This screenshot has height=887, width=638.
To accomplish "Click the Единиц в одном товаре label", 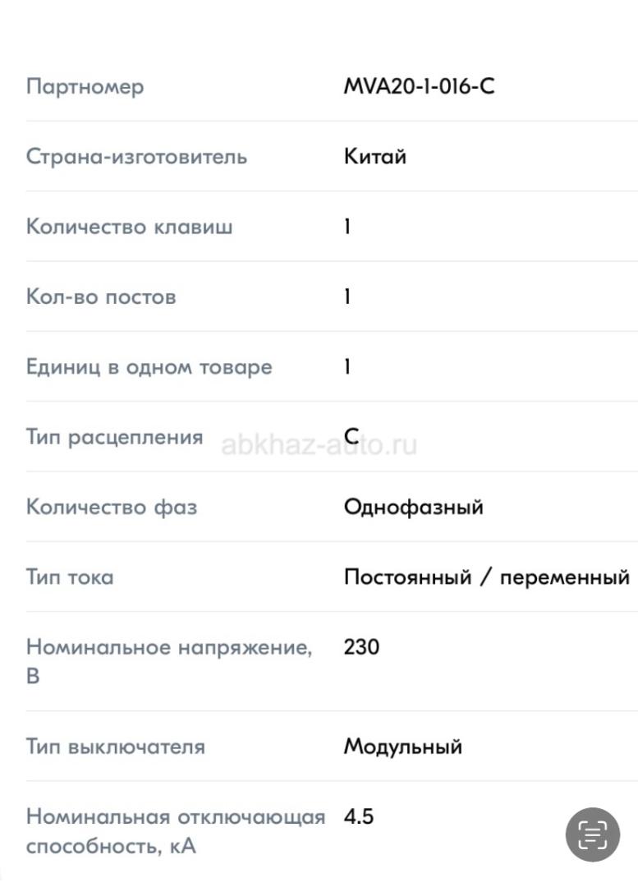I will [149, 366].
